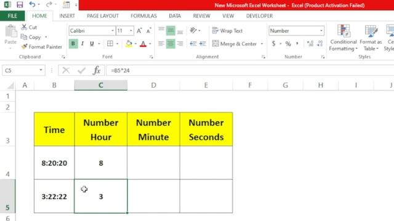Select column D header
This screenshot has width=394, height=221.
coord(153,85)
